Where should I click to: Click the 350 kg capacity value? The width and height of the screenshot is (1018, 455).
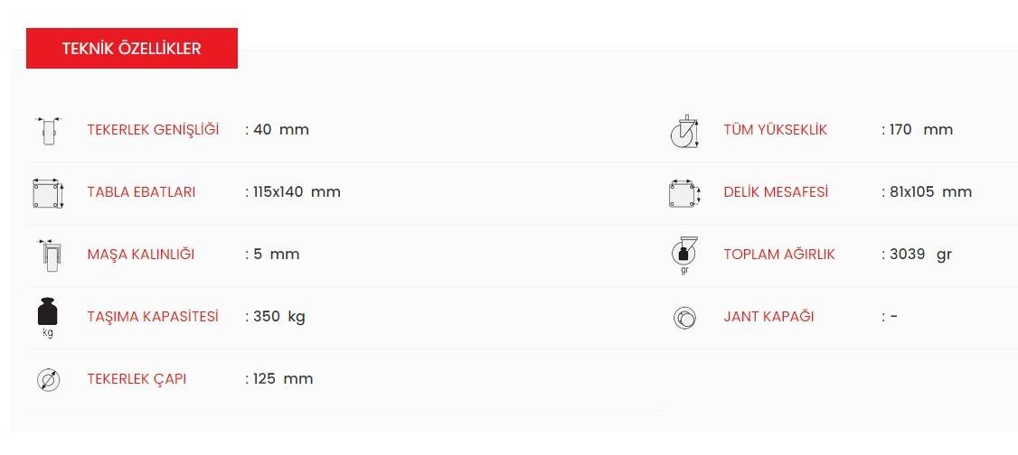click(279, 316)
